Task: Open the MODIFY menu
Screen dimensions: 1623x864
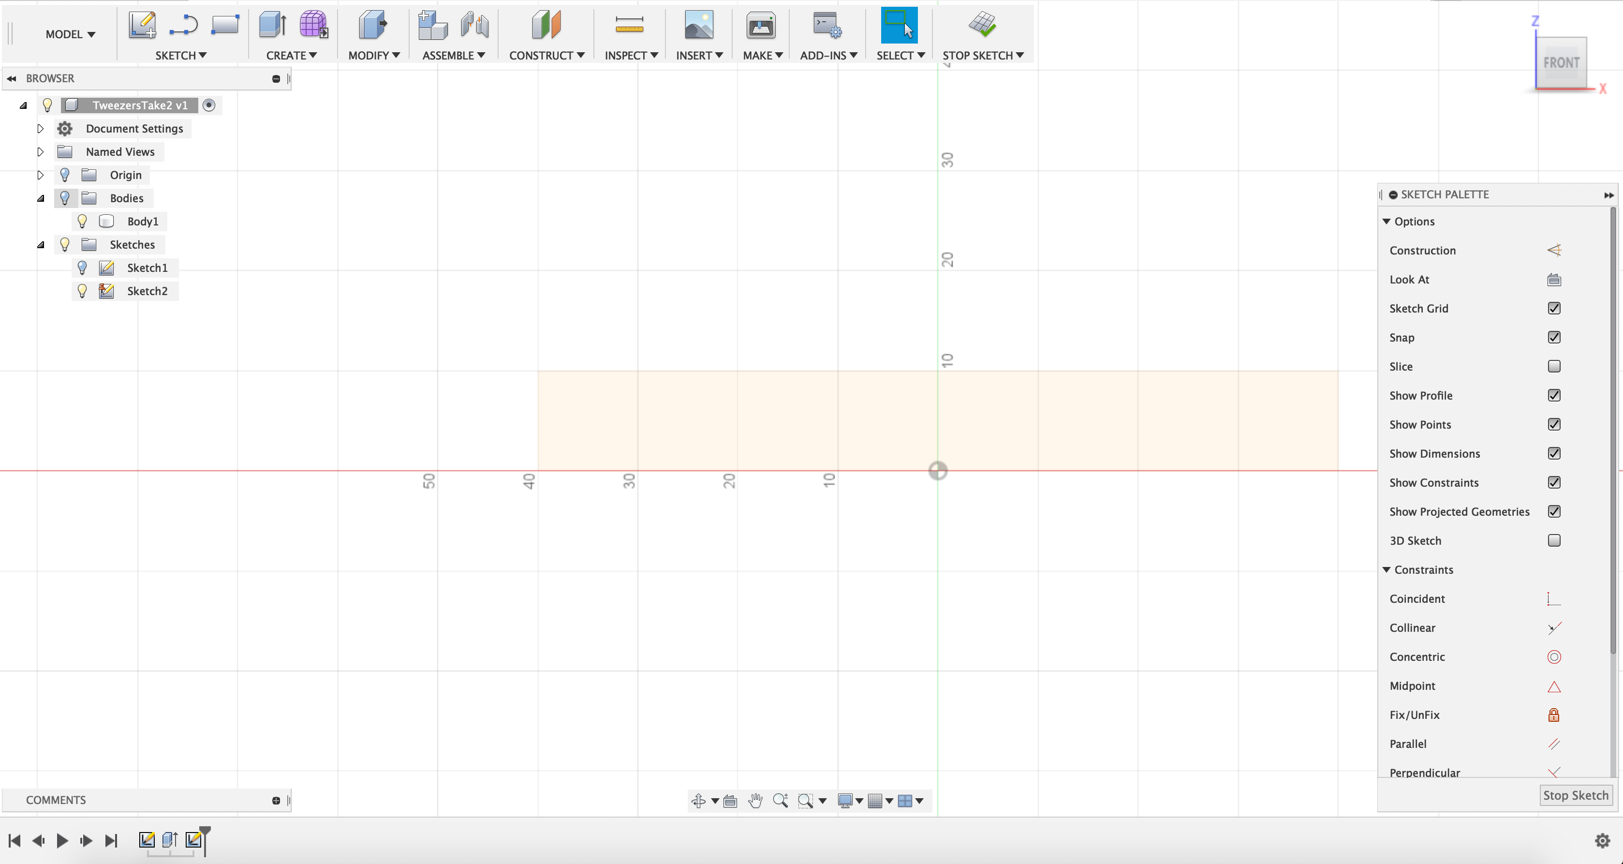Action: [x=374, y=56]
